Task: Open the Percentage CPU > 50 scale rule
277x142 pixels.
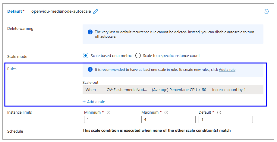Action: click(x=179, y=90)
